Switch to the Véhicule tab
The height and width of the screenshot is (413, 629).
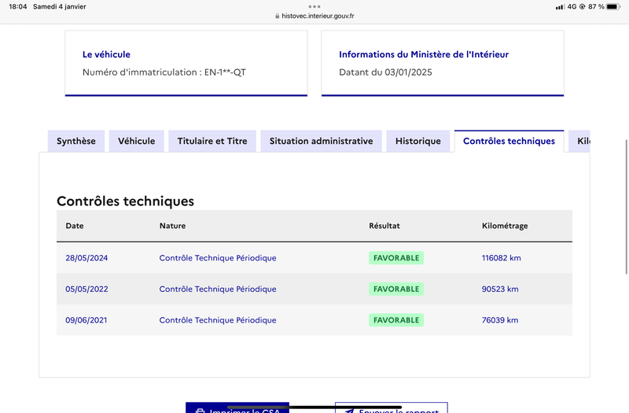point(136,142)
